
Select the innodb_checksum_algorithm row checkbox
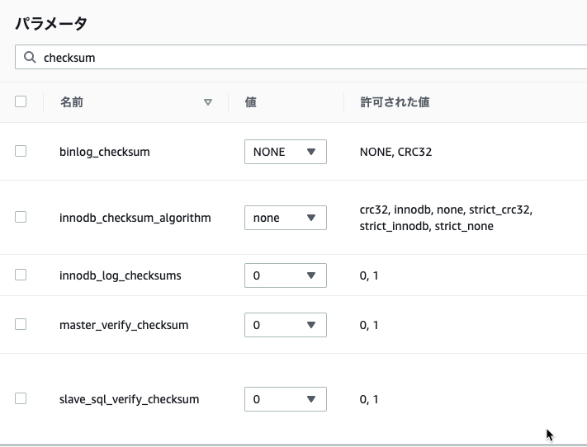[21, 217]
